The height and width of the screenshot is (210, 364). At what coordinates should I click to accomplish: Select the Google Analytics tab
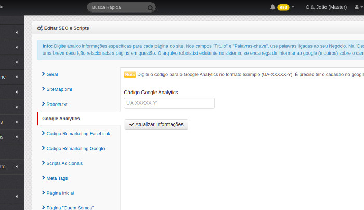coord(79,119)
